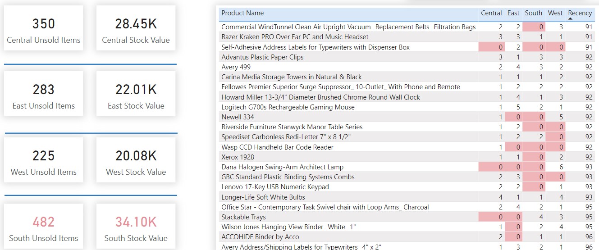599x250 pixels.
Task: Select the West Stock Value card
Action: [136, 160]
